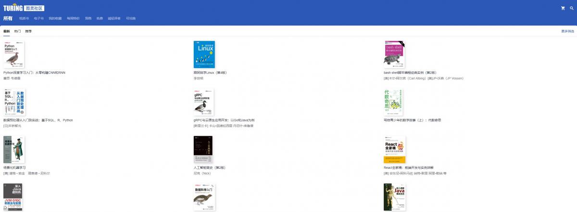Click the search magnifier icon
Screen dimensions: 577x212
(x=571, y=8)
